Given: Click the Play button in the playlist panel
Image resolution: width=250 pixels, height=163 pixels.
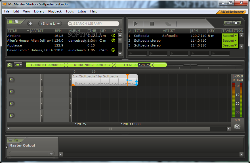Looking at the screenshot, I should (x=136, y=24).
